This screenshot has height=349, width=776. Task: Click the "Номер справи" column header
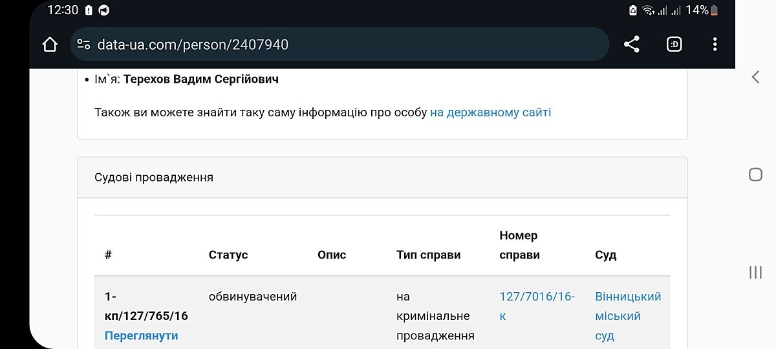click(519, 245)
